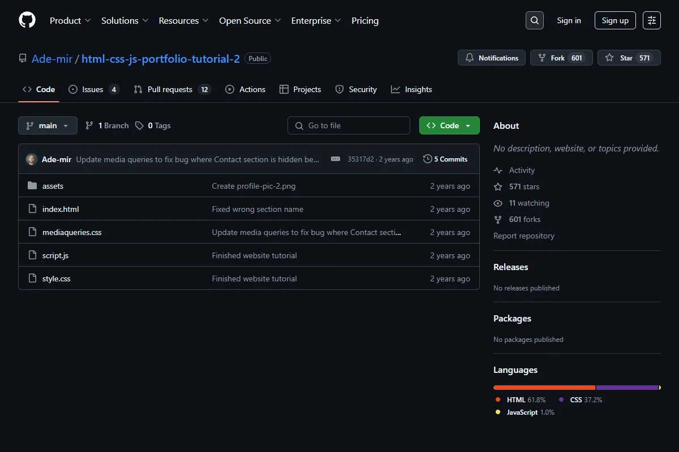The width and height of the screenshot is (679, 452).
Task: Click the commit message ellipsis icon
Action: pos(336,159)
